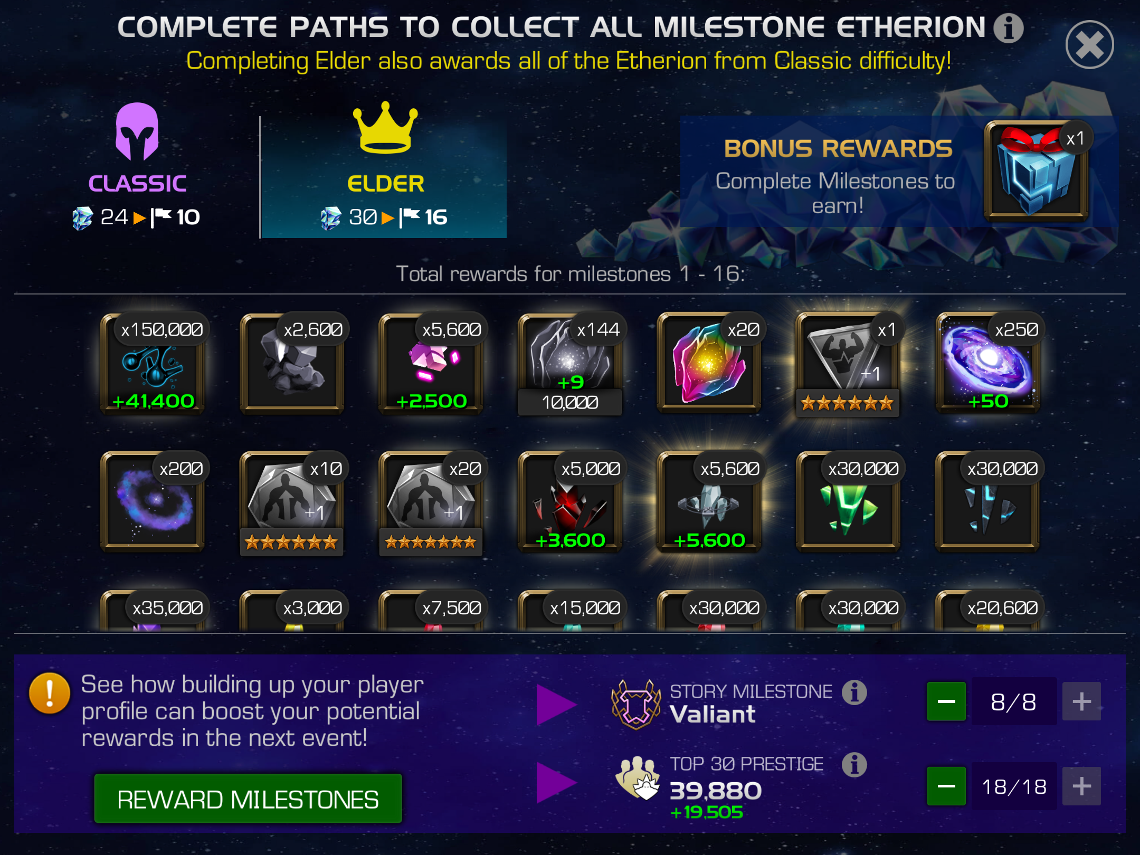Tap the x30,000 green shards reward
This screenshot has height=855, width=1140.
click(848, 502)
